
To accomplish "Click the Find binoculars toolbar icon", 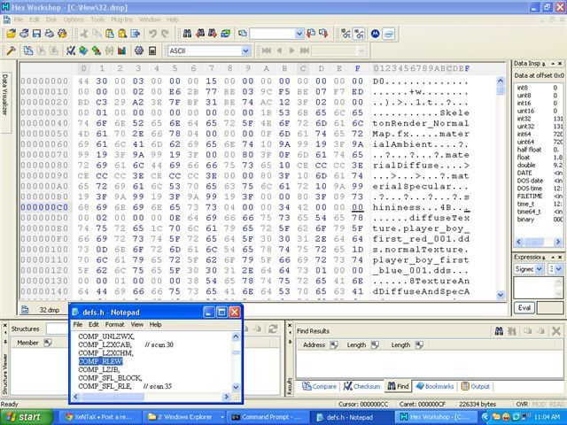I will [x=187, y=34].
